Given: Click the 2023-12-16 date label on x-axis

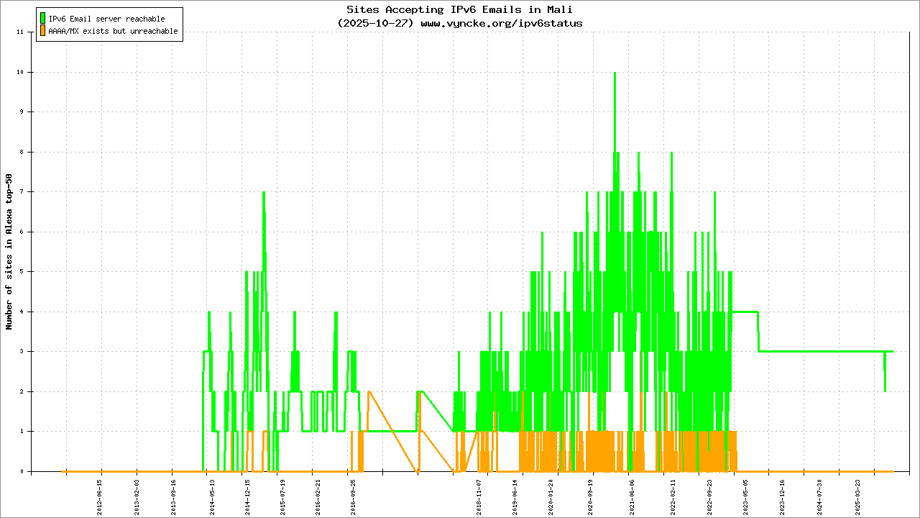Looking at the screenshot, I should (783, 495).
